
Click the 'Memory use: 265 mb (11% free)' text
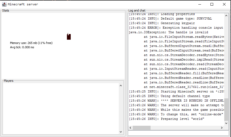31,43
